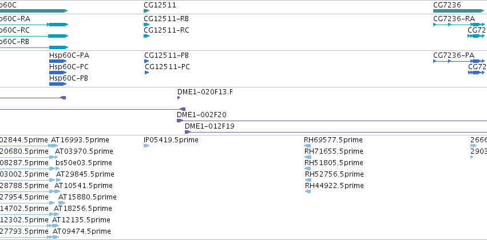This screenshot has height=240, width=487.
Task: Select the DME1-020F13.F feature label
Action: tap(205, 92)
